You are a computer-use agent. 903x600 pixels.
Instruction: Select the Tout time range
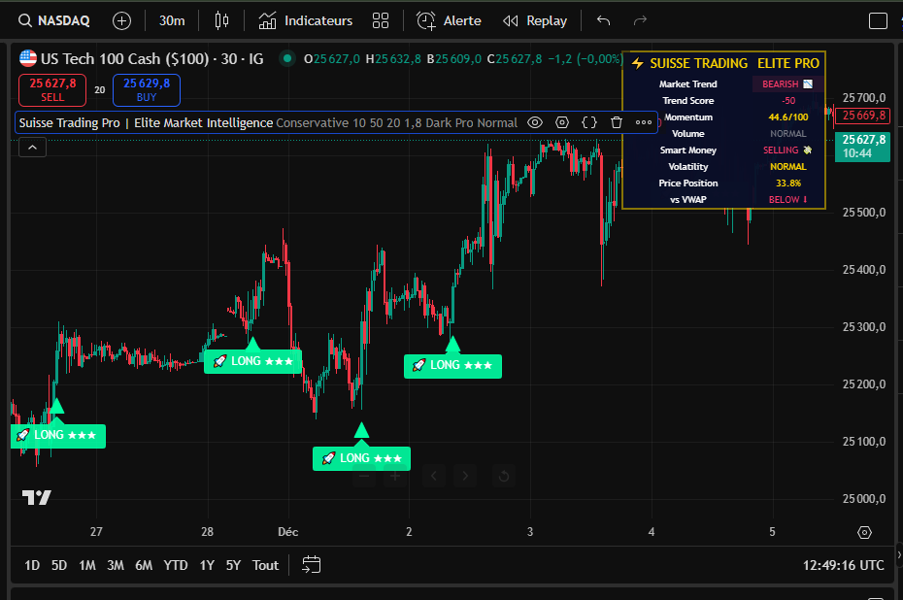point(265,564)
